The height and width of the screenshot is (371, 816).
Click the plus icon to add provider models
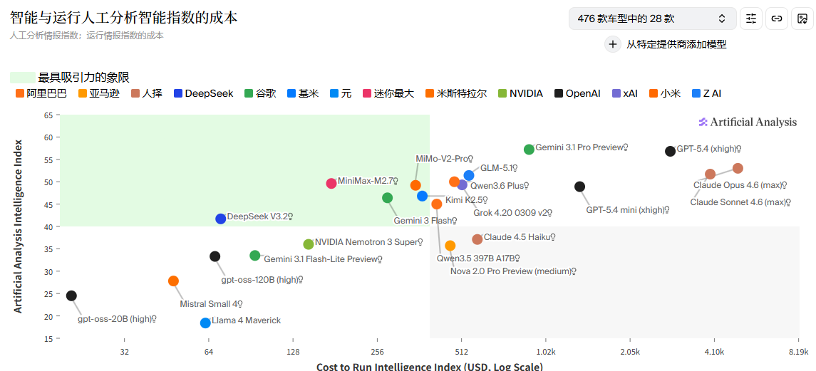click(612, 44)
